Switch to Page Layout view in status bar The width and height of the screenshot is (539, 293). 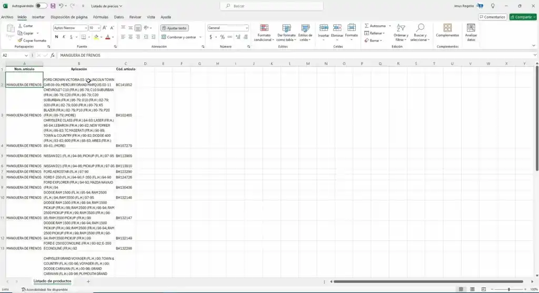472,289
